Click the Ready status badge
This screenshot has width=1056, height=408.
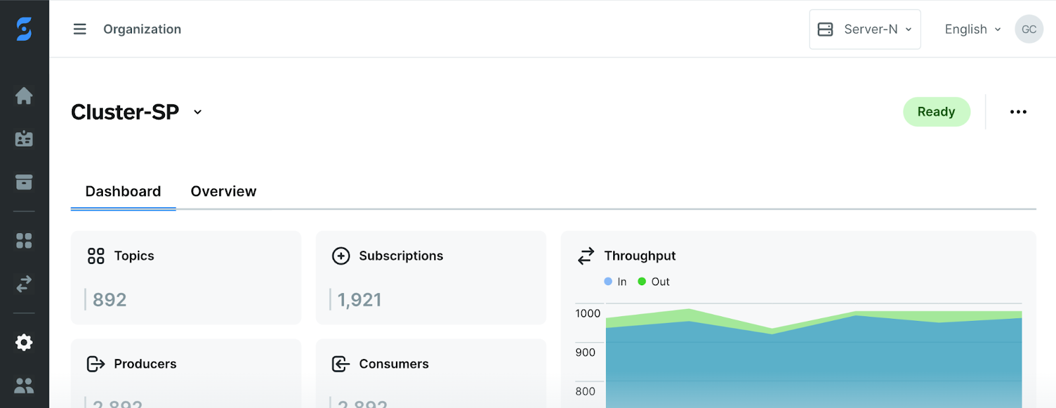936,112
